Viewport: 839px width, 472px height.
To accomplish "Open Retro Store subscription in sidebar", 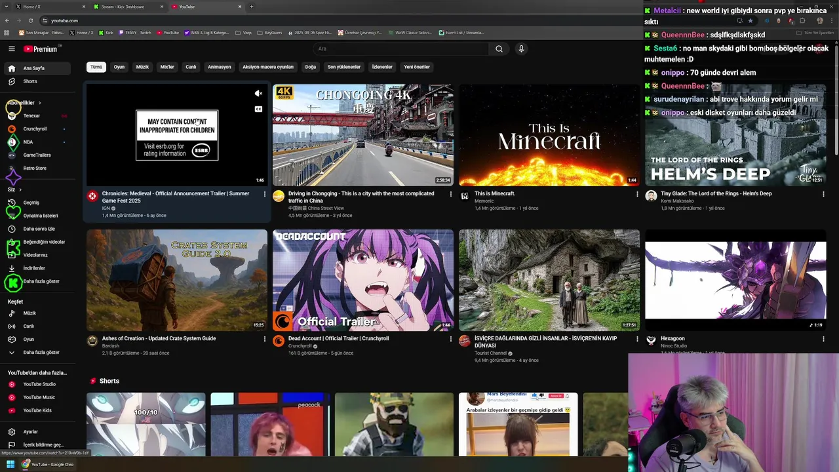I will [x=38, y=168].
